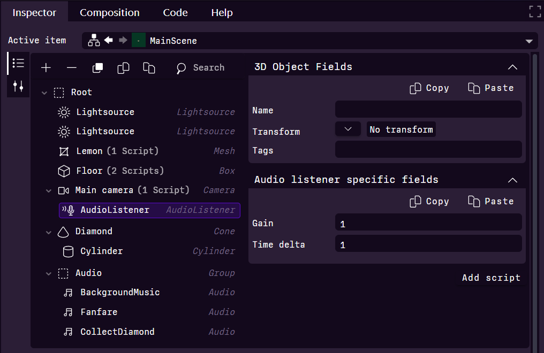Collapse the Diamond tree node
The height and width of the screenshot is (353, 544).
48,231
